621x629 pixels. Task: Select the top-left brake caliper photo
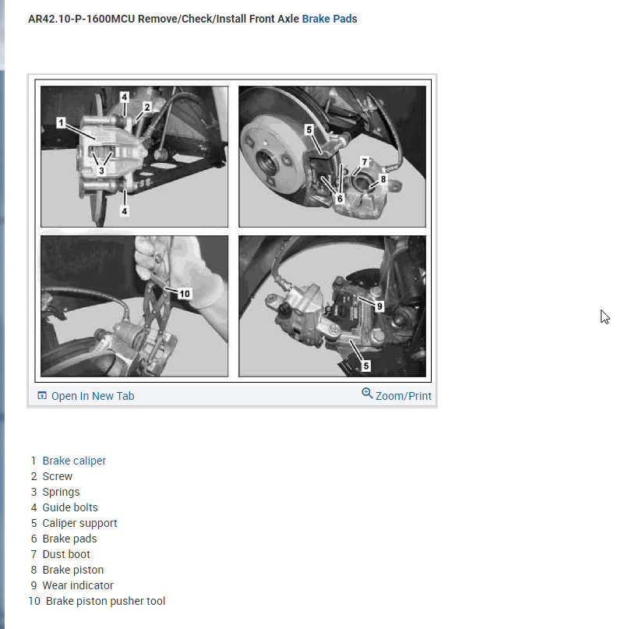pyautogui.click(x=134, y=157)
